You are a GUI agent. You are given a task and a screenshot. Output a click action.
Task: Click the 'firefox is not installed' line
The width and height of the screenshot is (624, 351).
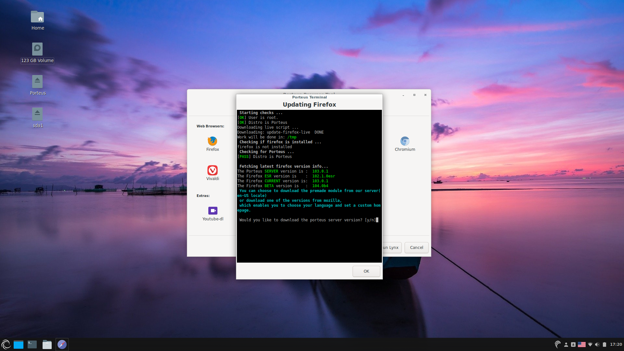pos(265,147)
